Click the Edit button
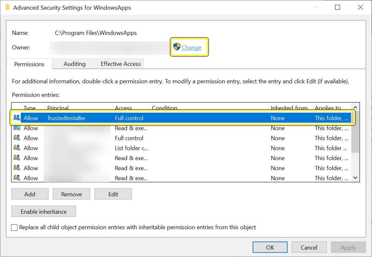The height and width of the screenshot is (257, 372). click(x=113, y=194)
